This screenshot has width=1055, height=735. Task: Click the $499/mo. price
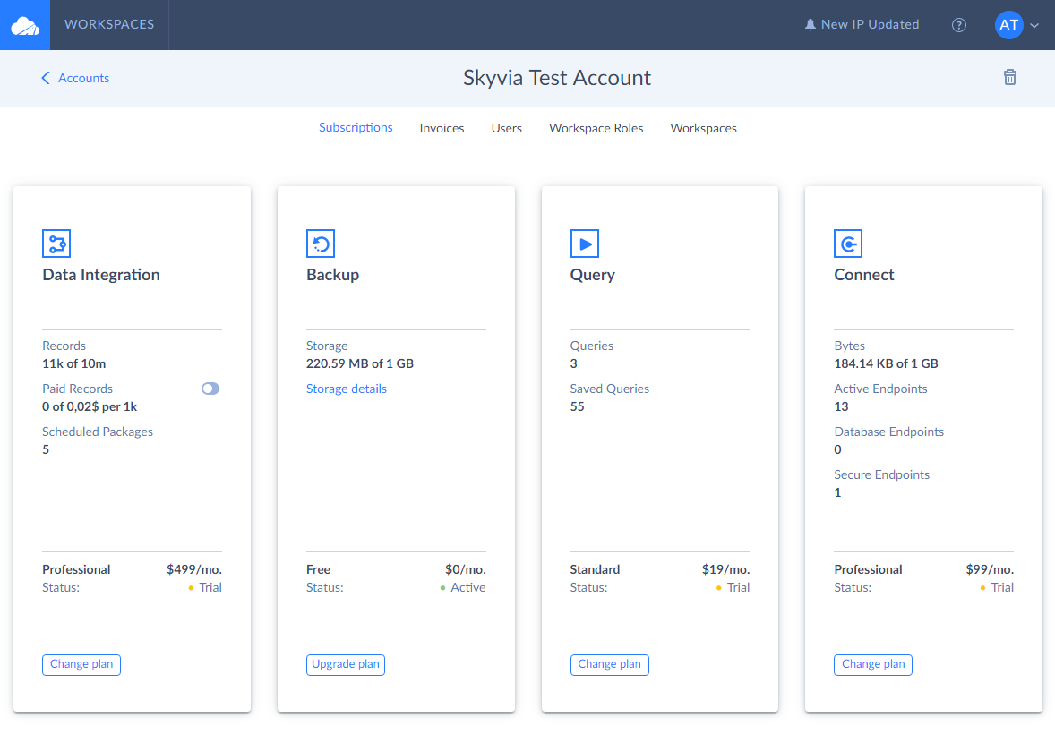pyautogui.click(x=194, y=569)
